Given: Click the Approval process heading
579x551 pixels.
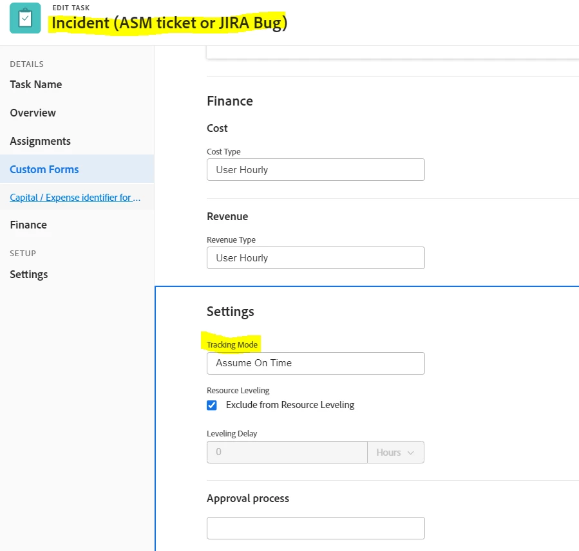Looking at the screenshot, I should pos(248,498).
